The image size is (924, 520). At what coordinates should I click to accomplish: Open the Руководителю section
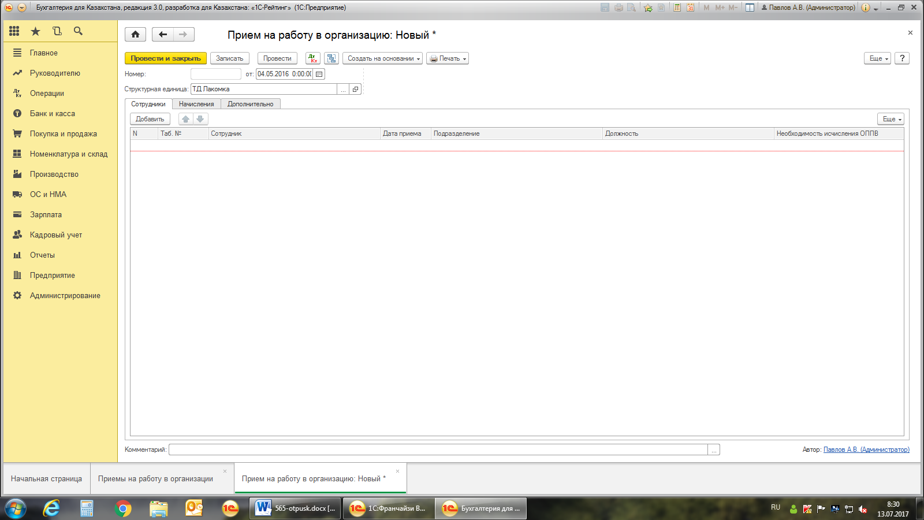pos(60,73)
